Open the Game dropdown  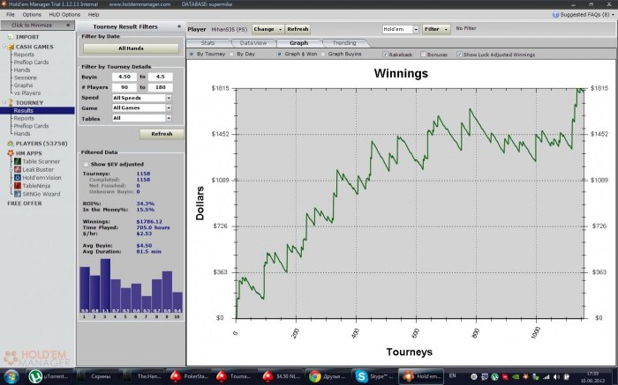169,107
